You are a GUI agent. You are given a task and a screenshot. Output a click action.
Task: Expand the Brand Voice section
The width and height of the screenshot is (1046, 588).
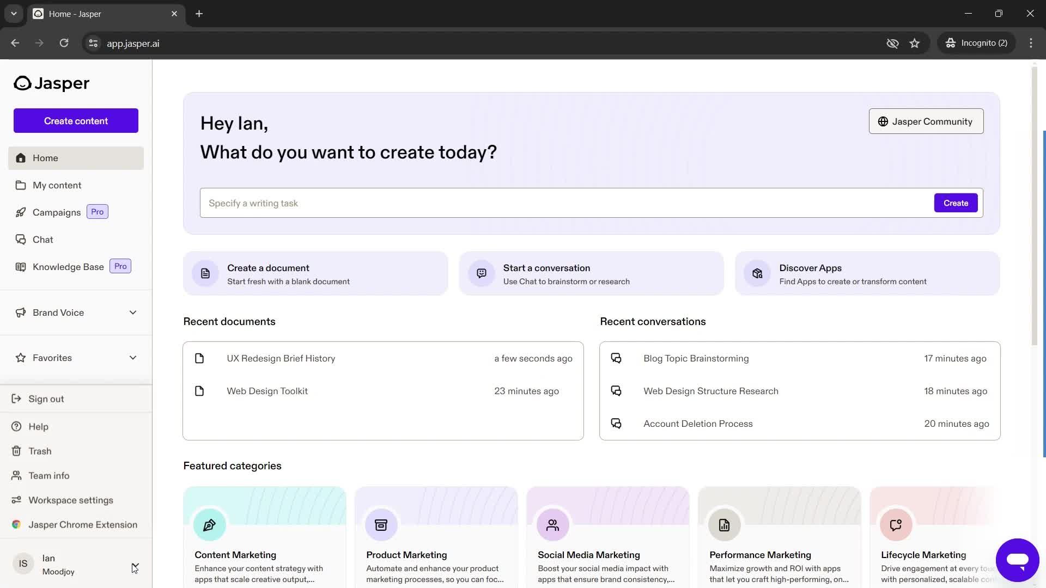click(x=132, y=311)
